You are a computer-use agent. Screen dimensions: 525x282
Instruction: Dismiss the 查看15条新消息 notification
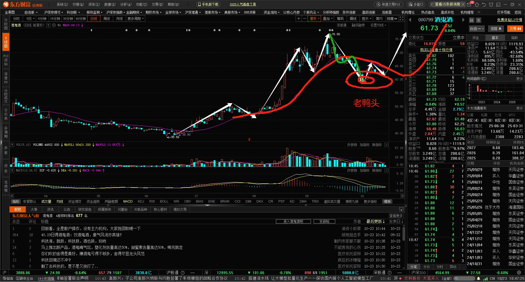click(463, 4)
